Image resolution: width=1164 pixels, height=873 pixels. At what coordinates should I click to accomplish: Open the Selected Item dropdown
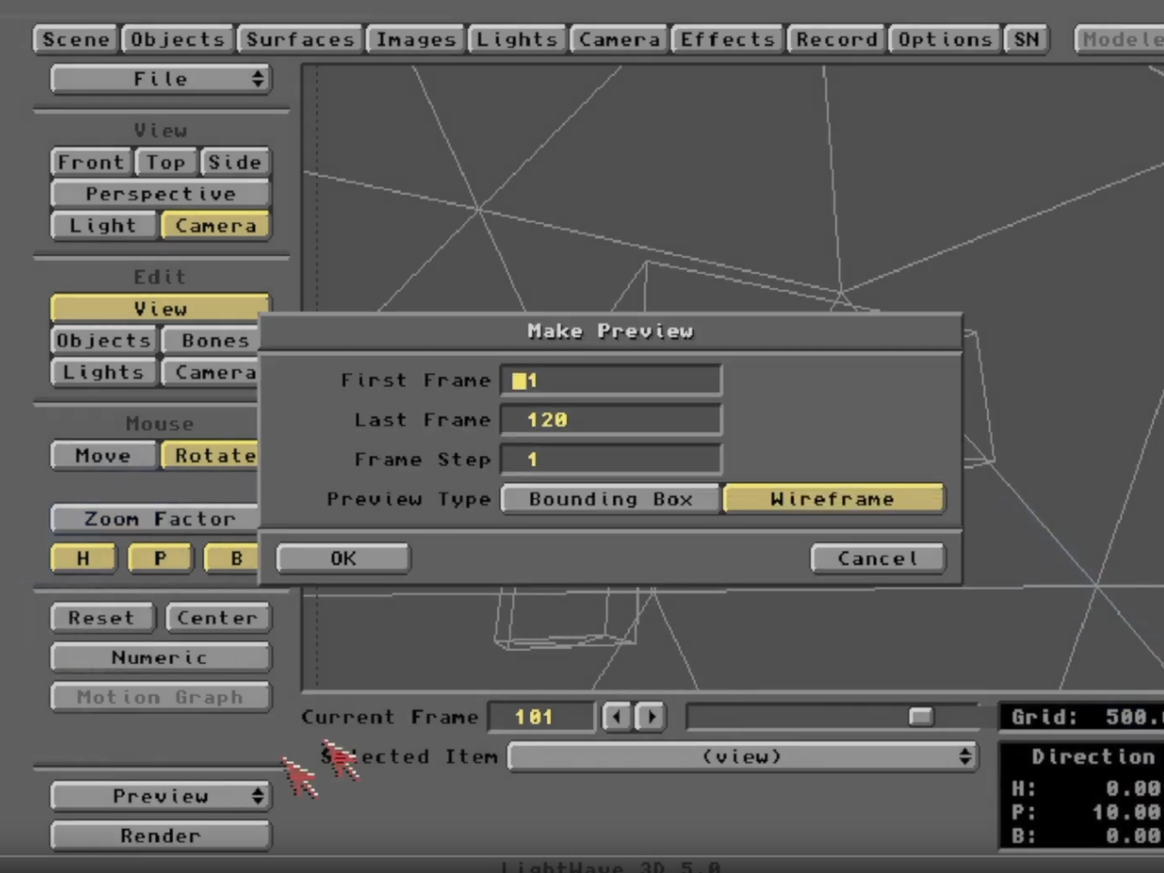(x=742, y=757)
